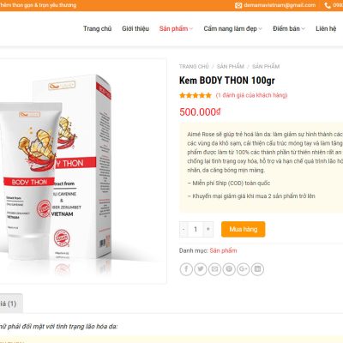The image size is (343, 343).
Task: Share product on Facebook icon
Action: pos(186,269)
